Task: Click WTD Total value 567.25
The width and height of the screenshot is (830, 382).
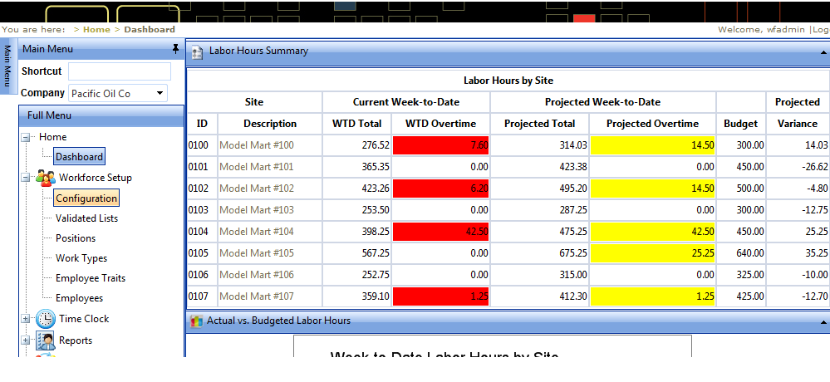Action: 374,253
